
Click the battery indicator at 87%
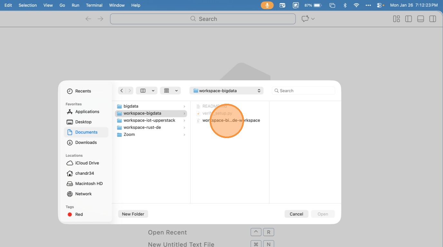coord(313,5)
